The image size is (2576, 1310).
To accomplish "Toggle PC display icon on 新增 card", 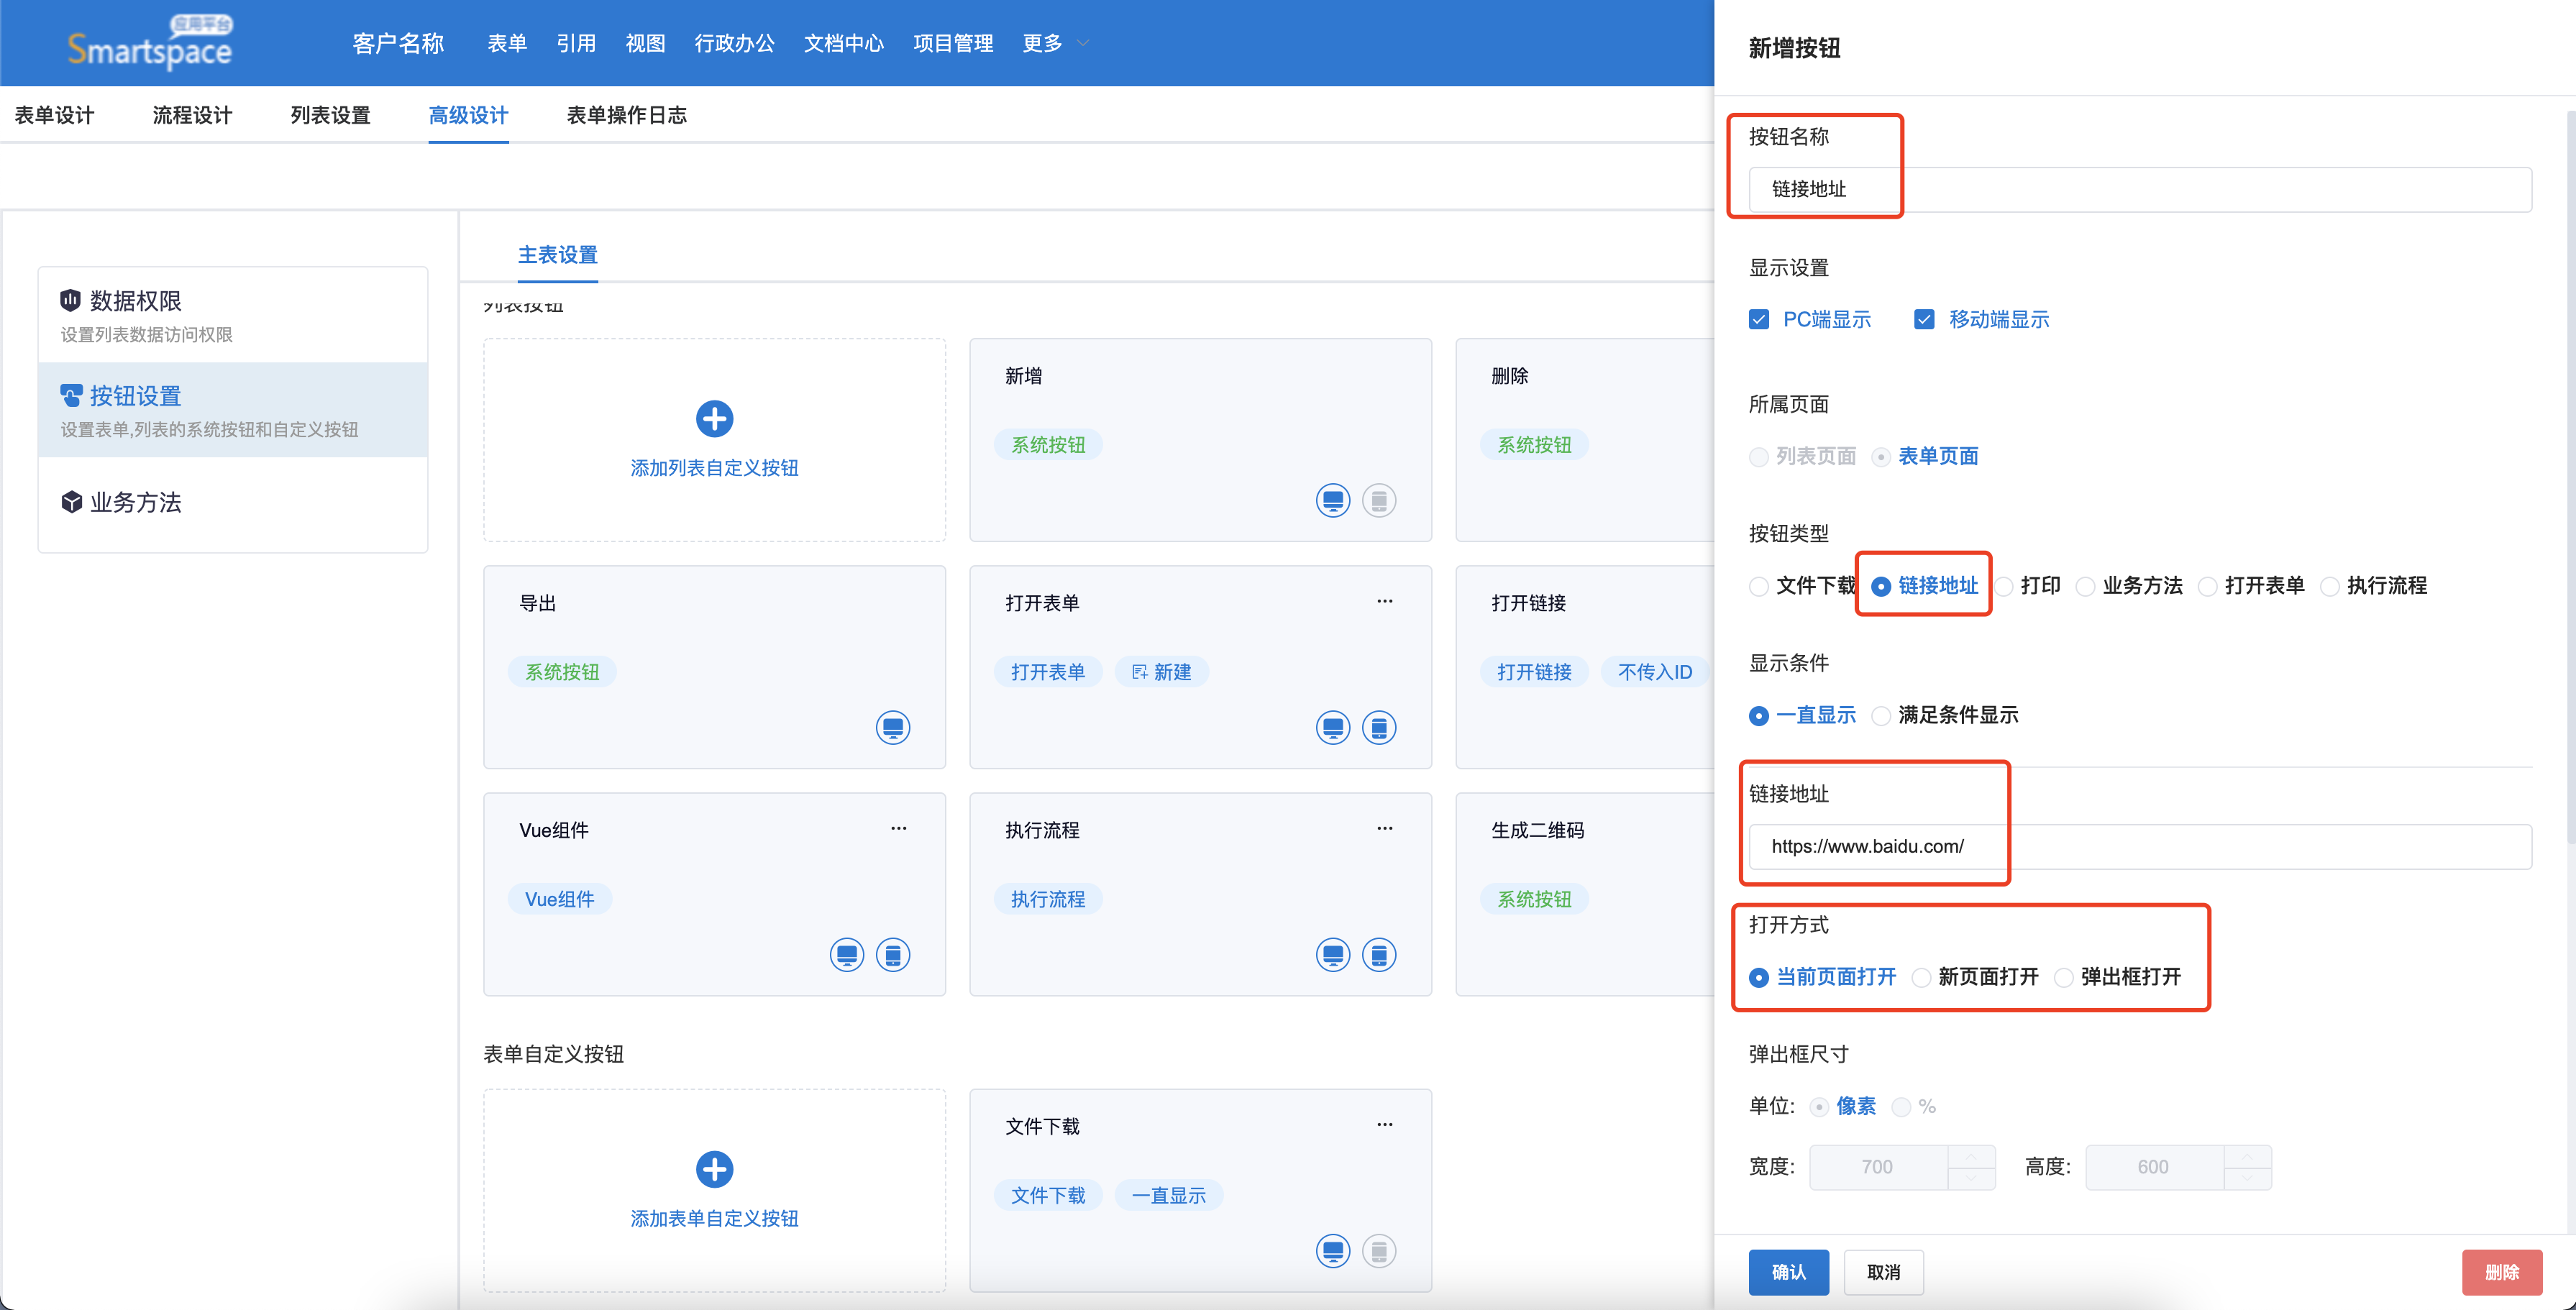I will [x=1332, y=500].
